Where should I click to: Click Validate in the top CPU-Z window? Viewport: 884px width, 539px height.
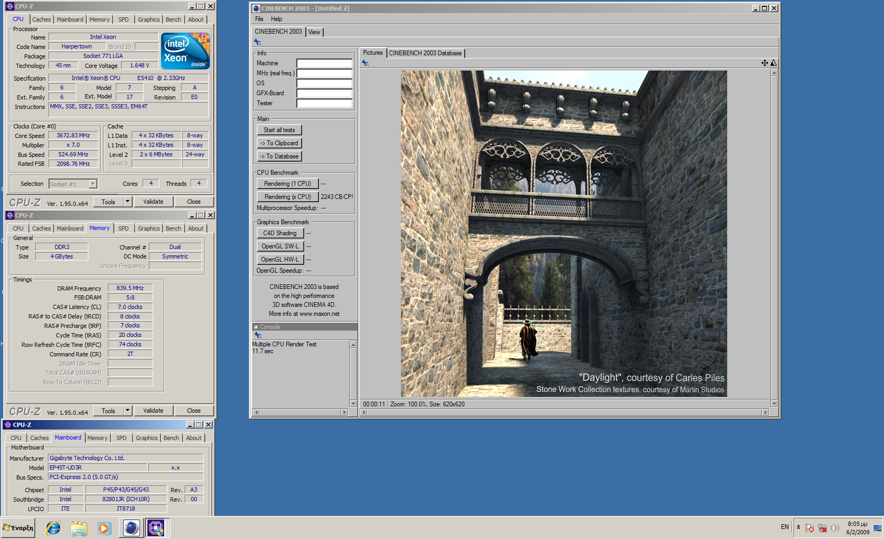pos(153,202)
